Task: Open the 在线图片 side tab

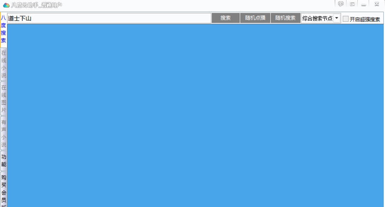Action: click(x=4, y=99)
